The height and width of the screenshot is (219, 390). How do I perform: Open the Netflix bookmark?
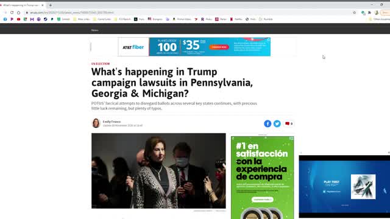pos(236,19)
